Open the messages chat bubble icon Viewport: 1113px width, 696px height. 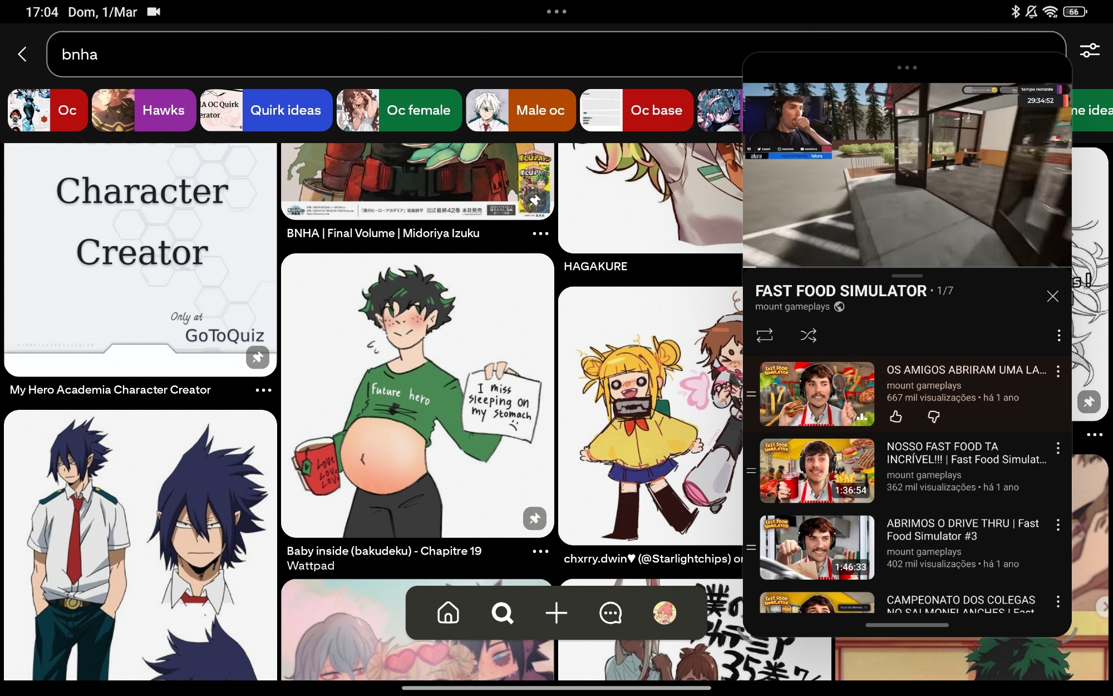pos(610,613)
